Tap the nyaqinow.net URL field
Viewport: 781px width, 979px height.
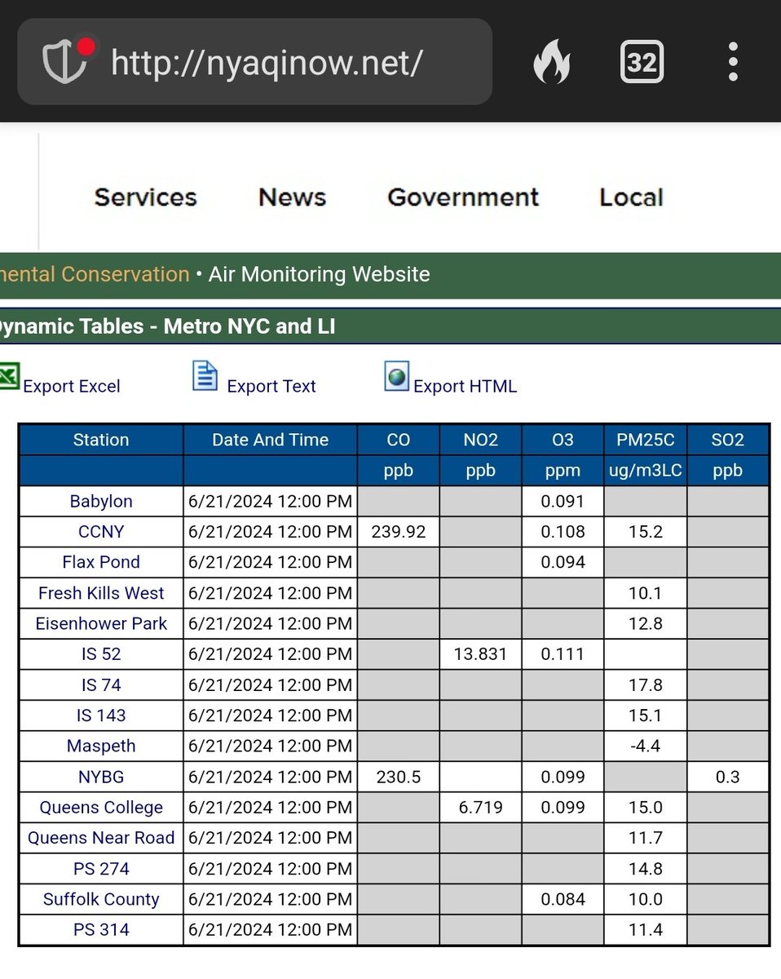tap(254, 62)
